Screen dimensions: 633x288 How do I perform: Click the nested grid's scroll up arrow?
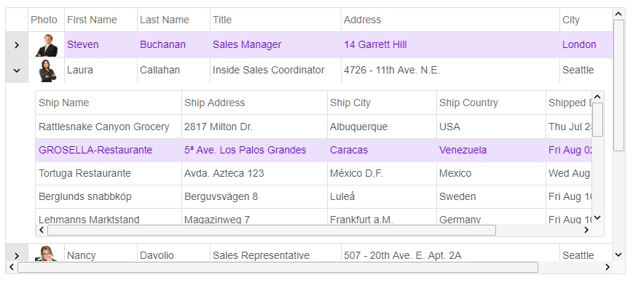point(597,97)
